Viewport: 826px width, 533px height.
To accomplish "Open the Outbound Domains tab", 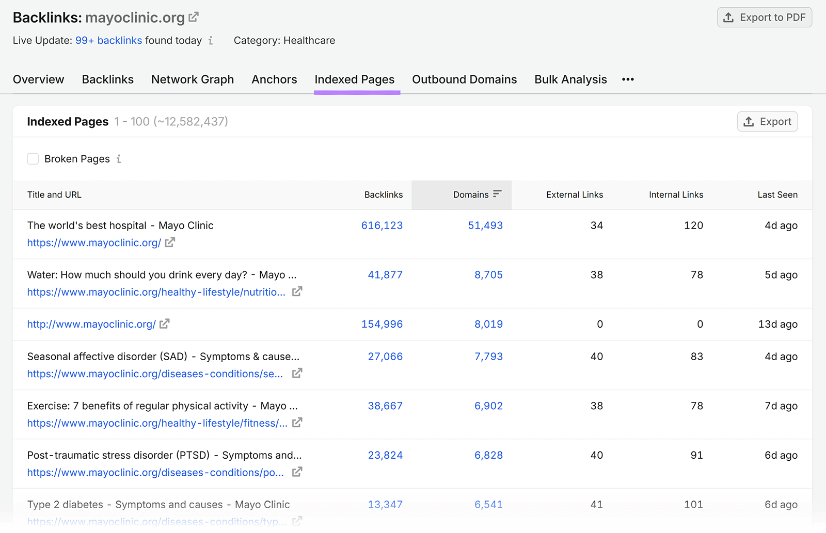I will click(x=464, y=79).
